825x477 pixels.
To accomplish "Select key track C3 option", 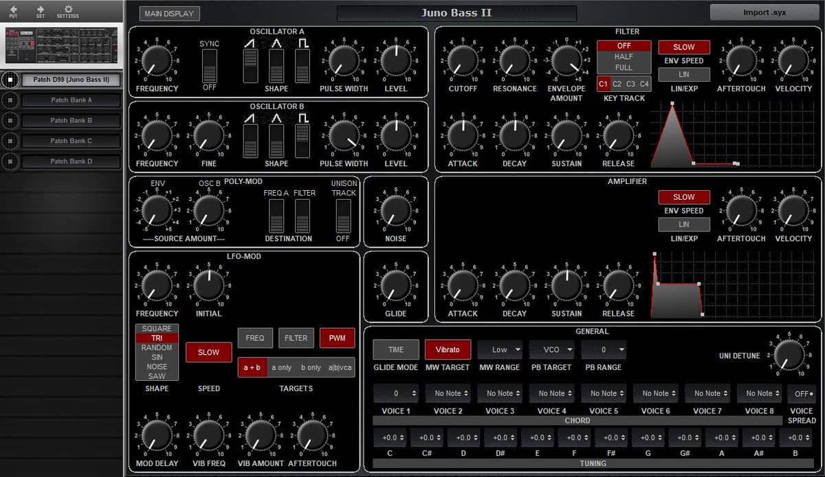I will click(x=630, y=84).
